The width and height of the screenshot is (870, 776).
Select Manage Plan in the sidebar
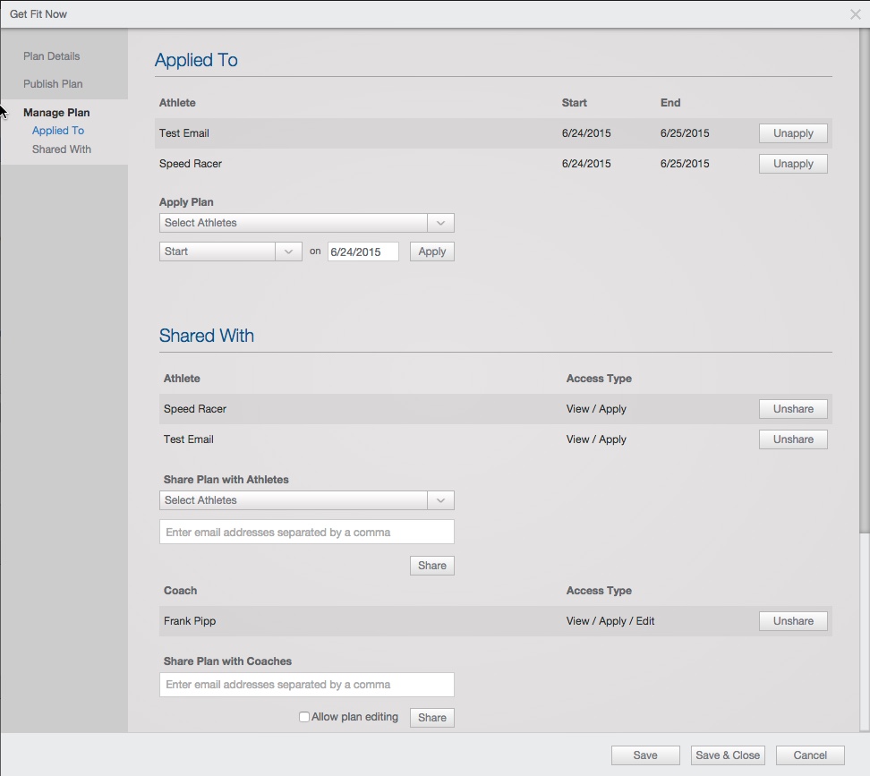(56, 113)
